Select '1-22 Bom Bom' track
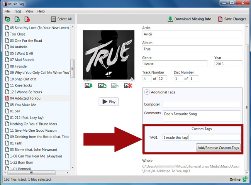 pos(22,162)
